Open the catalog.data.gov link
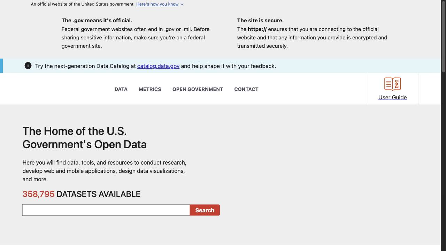 pyautogui.click(x=158, y=66)
